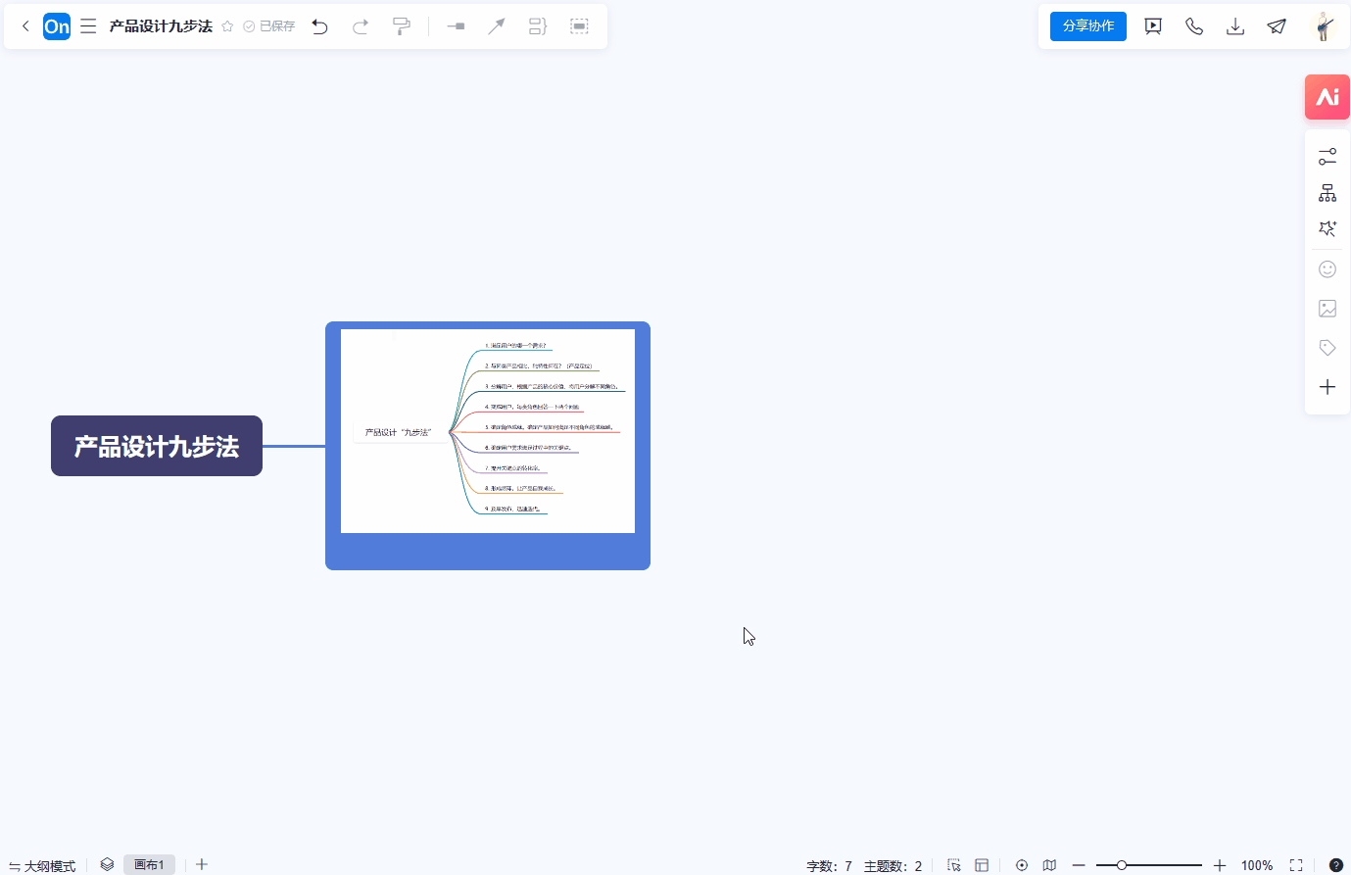Start presentation mode
Screen dimensions: 1351x875
coord(1153,26)
